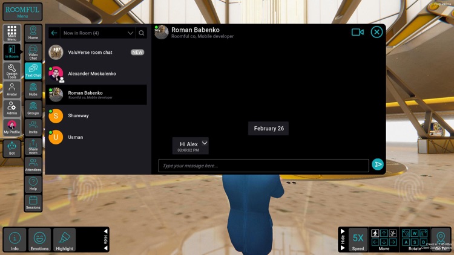Select the In Room sidebar icon
The width and height of the screenshot is (454, 255).
coord(12,52)
